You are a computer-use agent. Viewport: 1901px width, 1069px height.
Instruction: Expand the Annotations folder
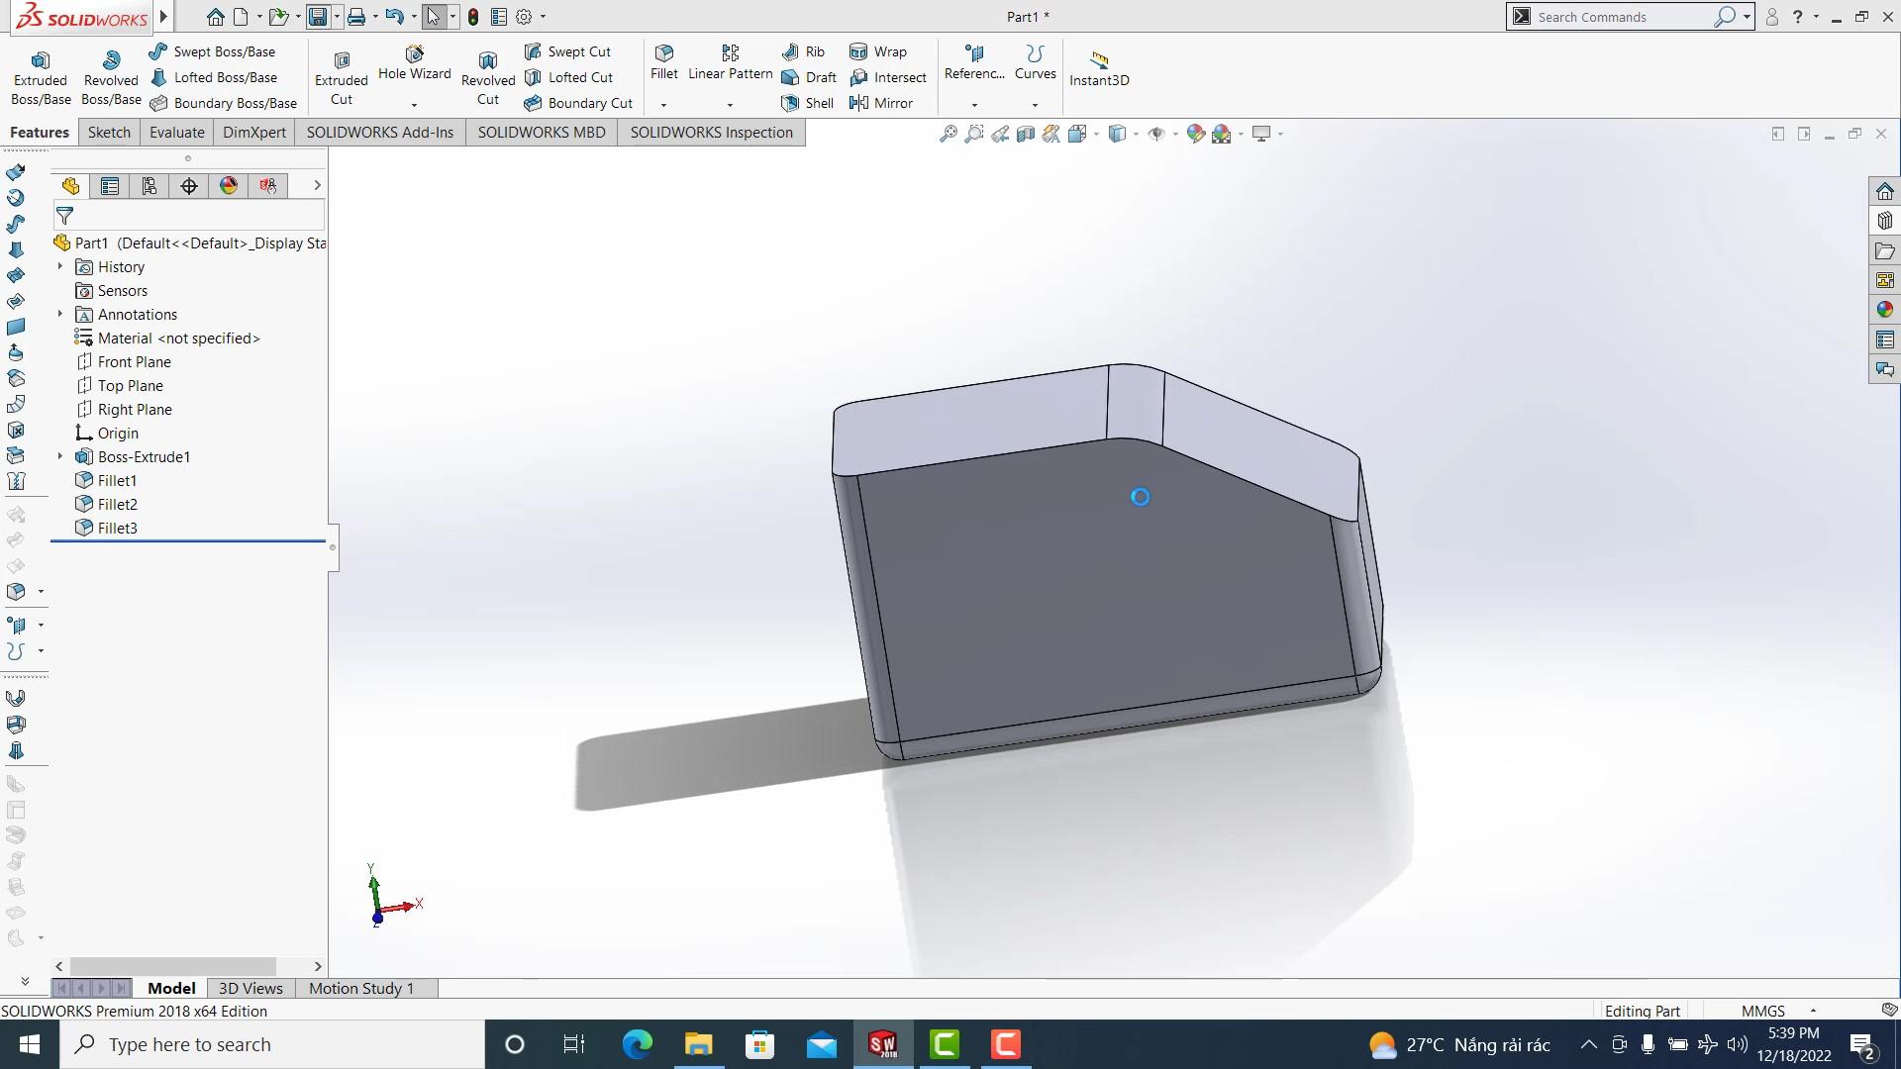click(60, 315)
